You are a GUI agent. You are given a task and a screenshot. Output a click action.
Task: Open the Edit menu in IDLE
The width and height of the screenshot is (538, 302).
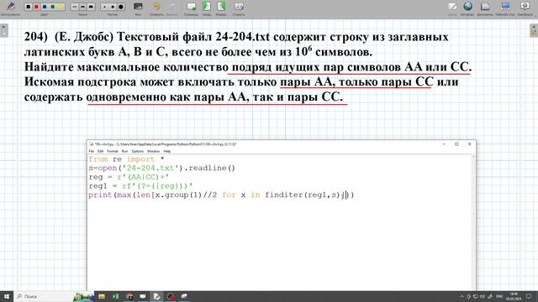pyautogui.click(x=100, y=151)
